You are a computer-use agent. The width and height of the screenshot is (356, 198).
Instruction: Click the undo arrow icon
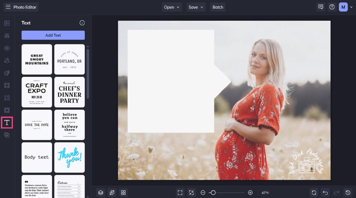coord(325,193)
